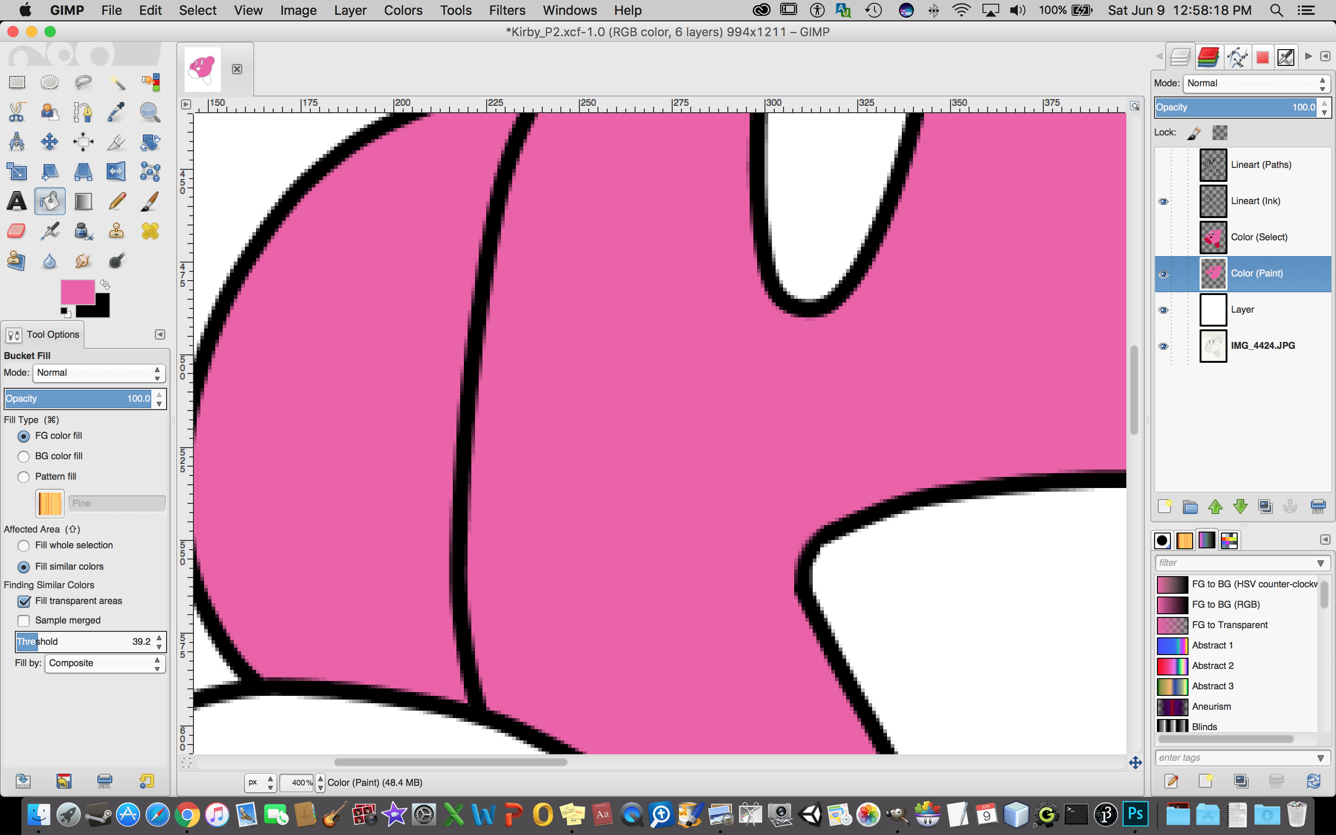Expand the enter tags dropdown
The height and width of the screenshot is (835, 1336).
tap(1320, 758)
